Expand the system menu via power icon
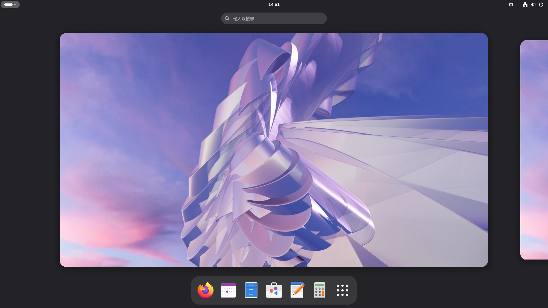The height and width of the screenshot is (308, 548). tap(541, 5)
